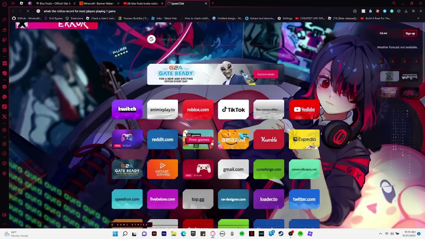The image size is (425, 239).
Task: Close the Minecraft Banner Maker tab
Action: tap(118, 3)
